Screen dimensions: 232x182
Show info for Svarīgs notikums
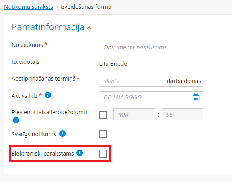coord(62,133)
